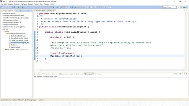Open the Window menu
The width and height of the screenshot is (189, 106).
click(x=46, y=4)
